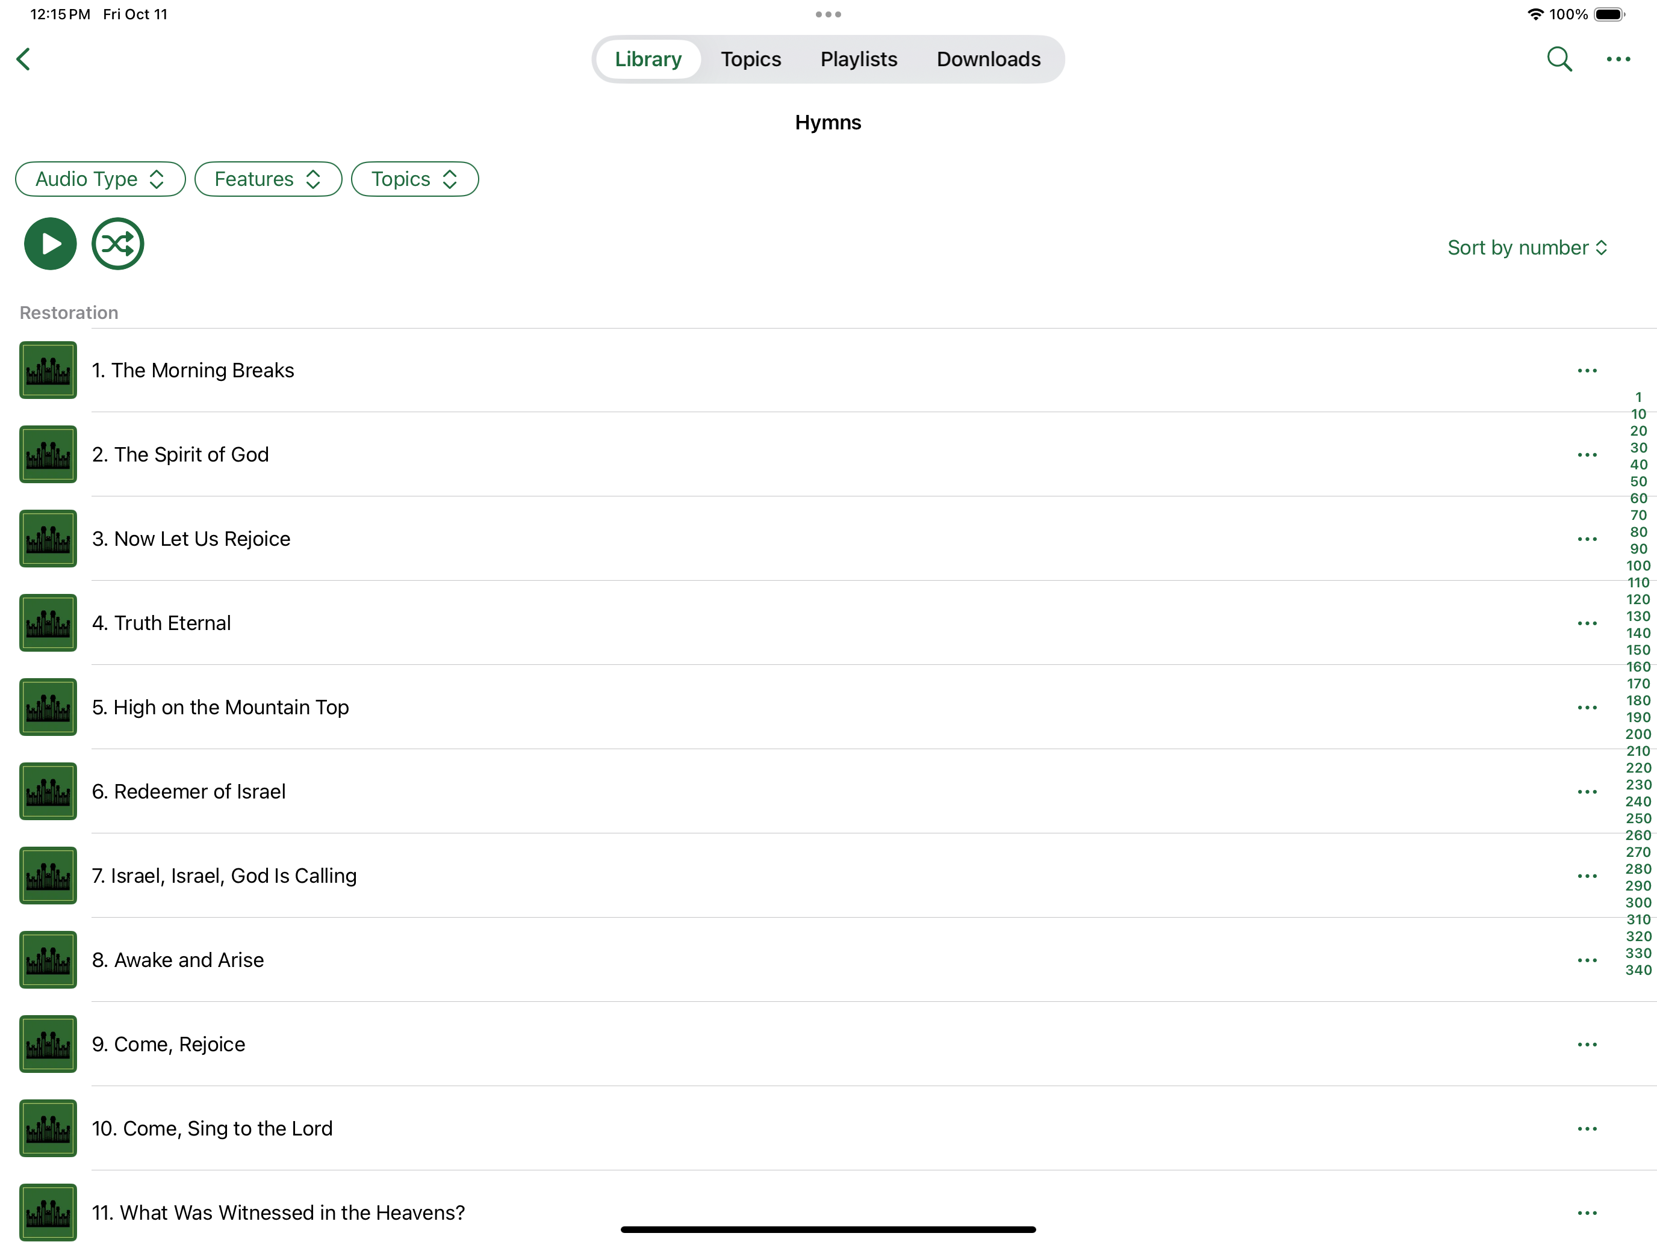
Task: Jump to hymn 50 in the index
Action: [1638, 481]
